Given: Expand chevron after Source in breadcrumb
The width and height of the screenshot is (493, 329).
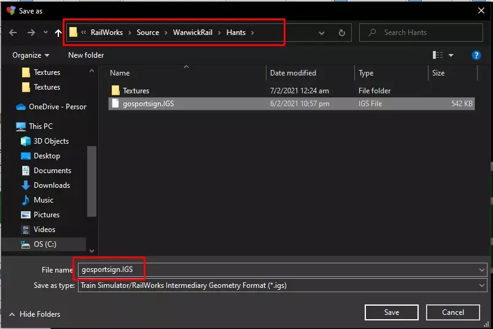Looking at the screenshot, I should pyautogui.click(x=166, y=33).
